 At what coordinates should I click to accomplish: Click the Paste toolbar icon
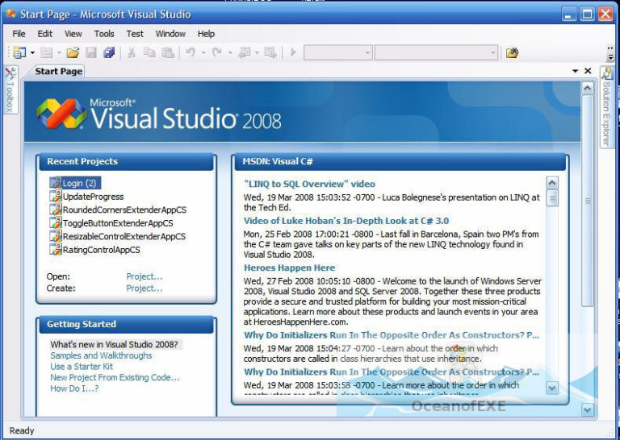[168, 52]
